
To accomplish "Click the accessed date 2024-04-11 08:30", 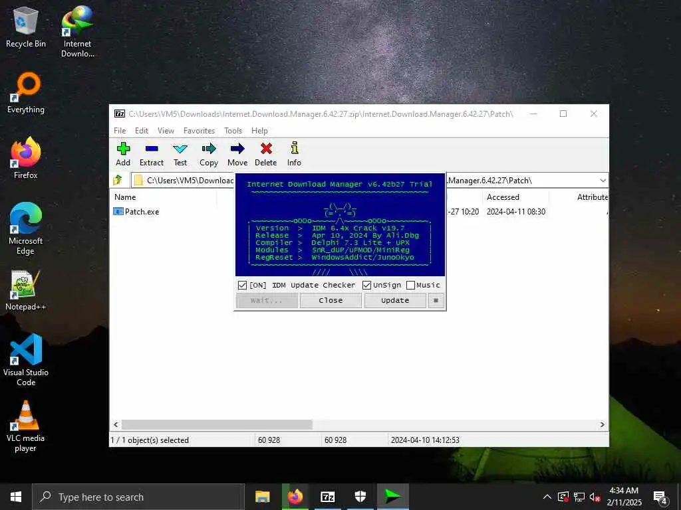I will [x=516, y=212].
